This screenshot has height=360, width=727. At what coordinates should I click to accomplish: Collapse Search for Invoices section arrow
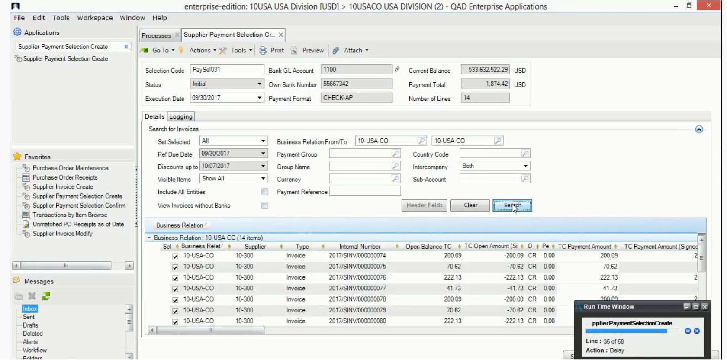click(699, 129)
